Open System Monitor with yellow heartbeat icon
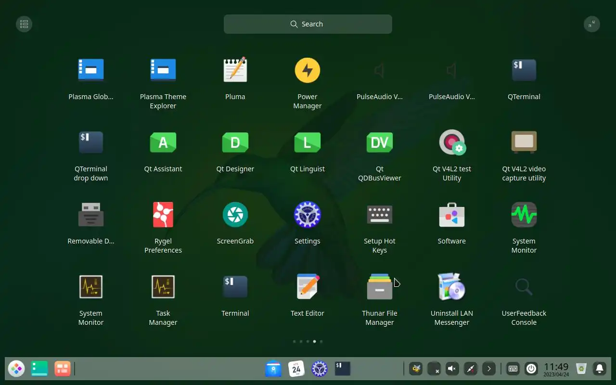The width and height of the screenshot is (616, 385). click(x=91, y=287)
